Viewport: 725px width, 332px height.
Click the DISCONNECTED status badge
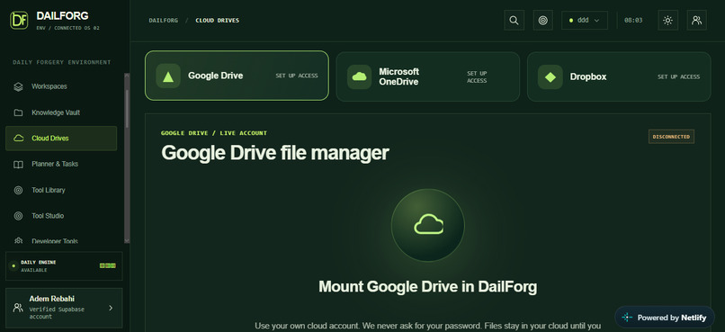click(x=671, y=137)
